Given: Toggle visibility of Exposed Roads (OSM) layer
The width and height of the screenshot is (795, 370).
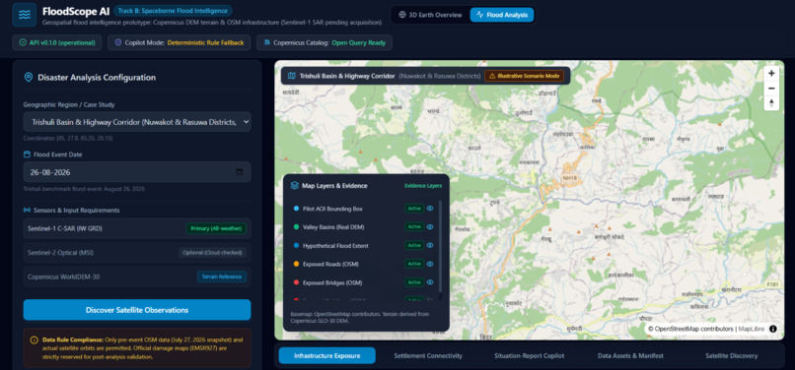Looking at the screenshot, I should [x=430, y=264].
